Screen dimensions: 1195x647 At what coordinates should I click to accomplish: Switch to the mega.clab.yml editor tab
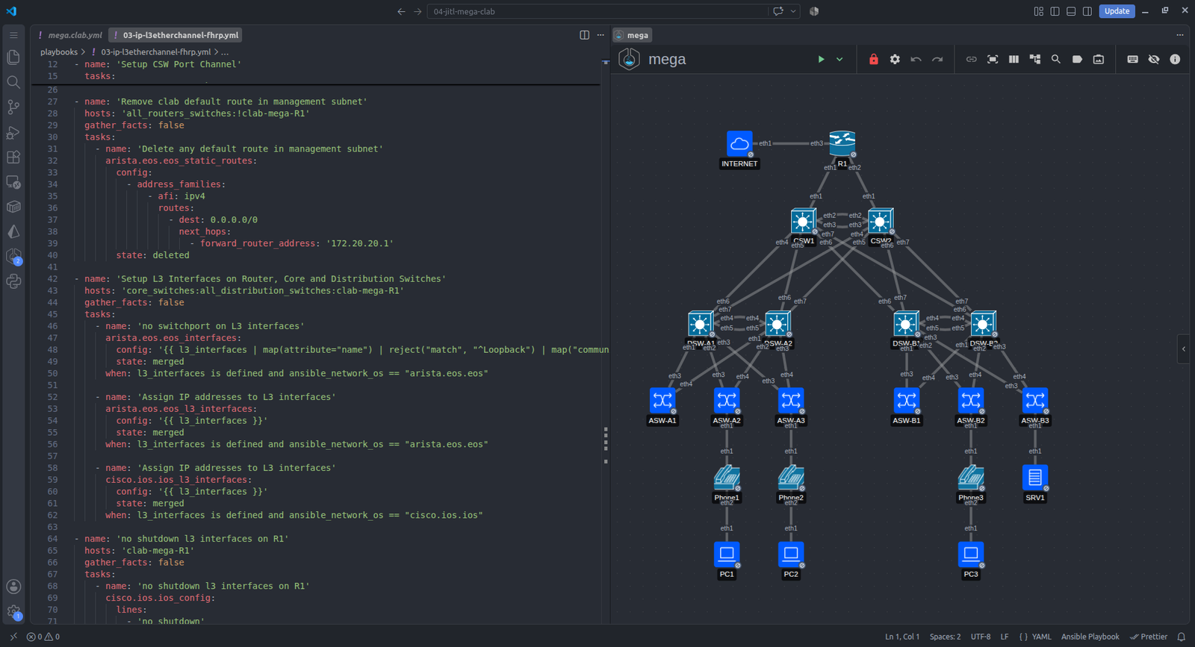[x=71, y=35]
